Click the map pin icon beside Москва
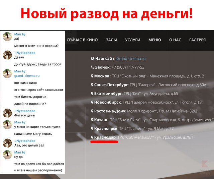214x179 pixels. coord(92,76)
